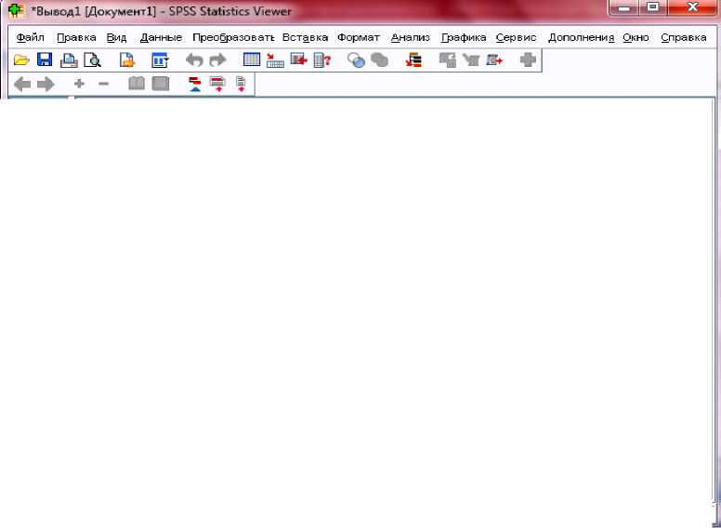The height and width of the screenshot is (528, 721).
Task: Click the Undo arrow icon
Action: (194, 60)
